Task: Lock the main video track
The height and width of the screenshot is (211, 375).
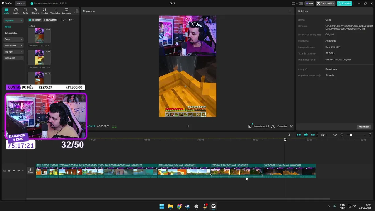Action: coord(9,171)
